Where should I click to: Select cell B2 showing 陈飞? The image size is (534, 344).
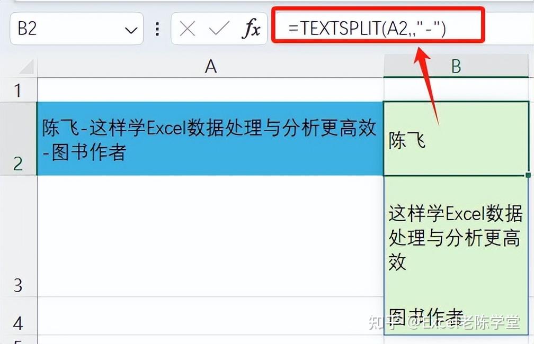pyautogui.click(x=456, y=138)
